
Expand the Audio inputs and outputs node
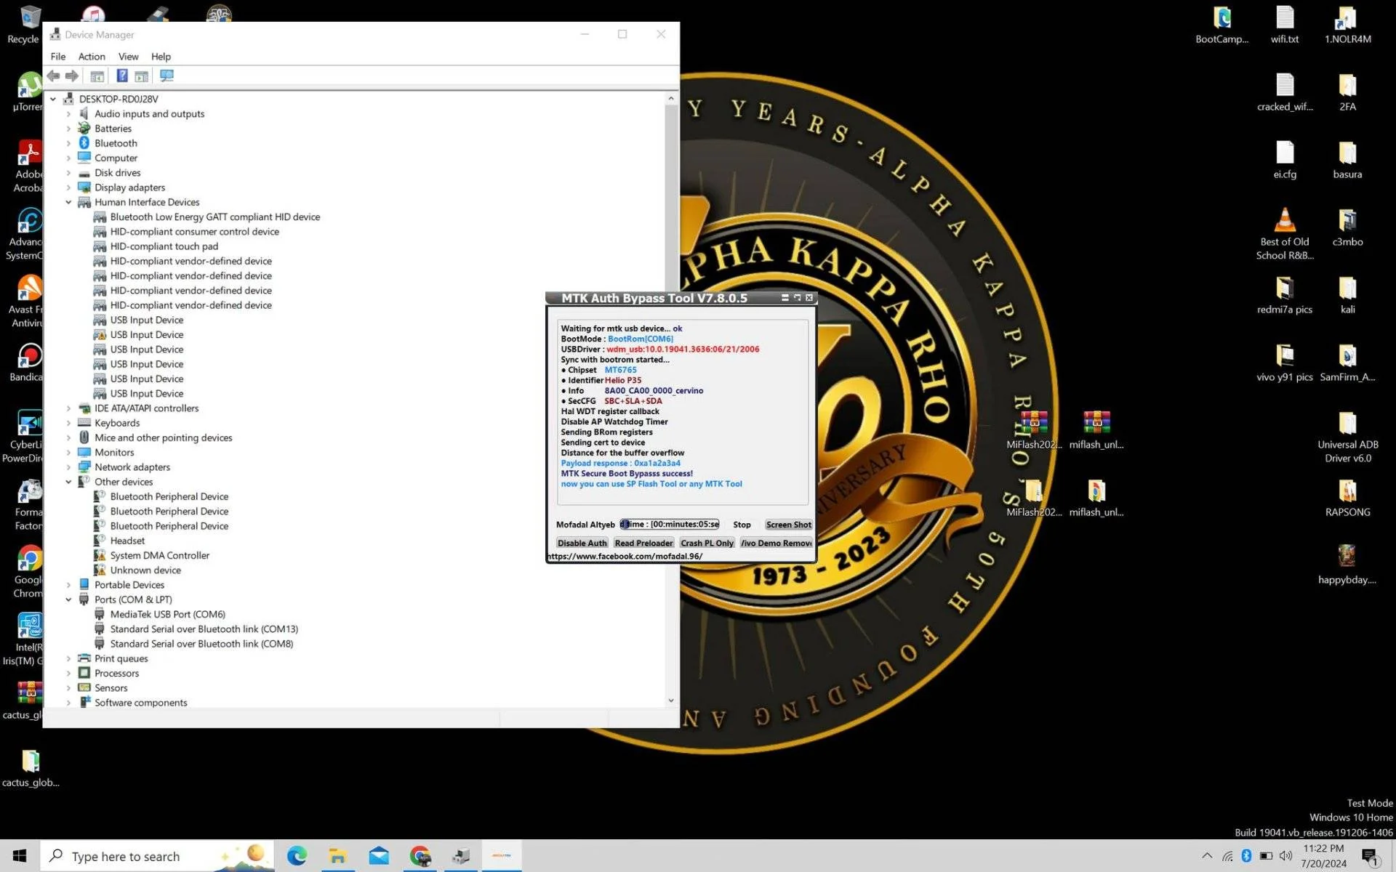68,114
